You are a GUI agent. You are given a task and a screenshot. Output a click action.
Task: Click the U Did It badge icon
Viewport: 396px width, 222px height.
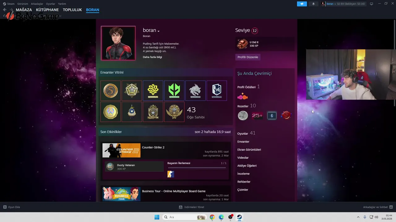tap(243, 44)
